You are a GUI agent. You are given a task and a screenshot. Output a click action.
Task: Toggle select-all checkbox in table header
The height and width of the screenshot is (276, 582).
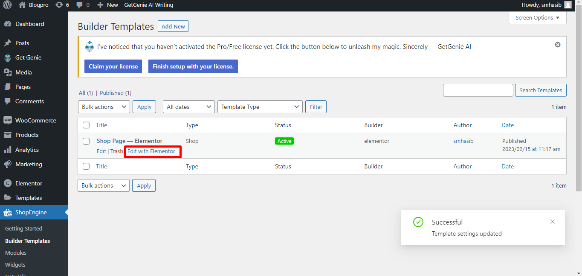(x=86, y=125)
